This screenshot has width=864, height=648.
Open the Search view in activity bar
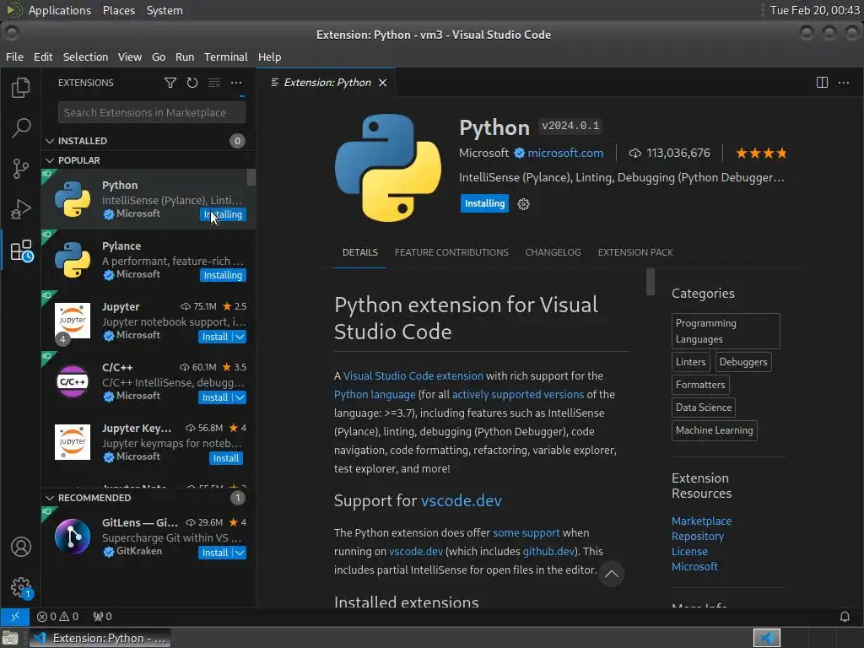click(21, 127)
